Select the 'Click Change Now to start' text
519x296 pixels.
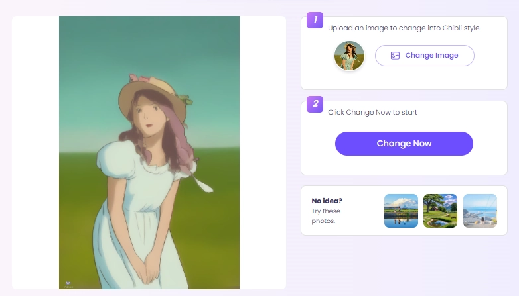[372, 113]
